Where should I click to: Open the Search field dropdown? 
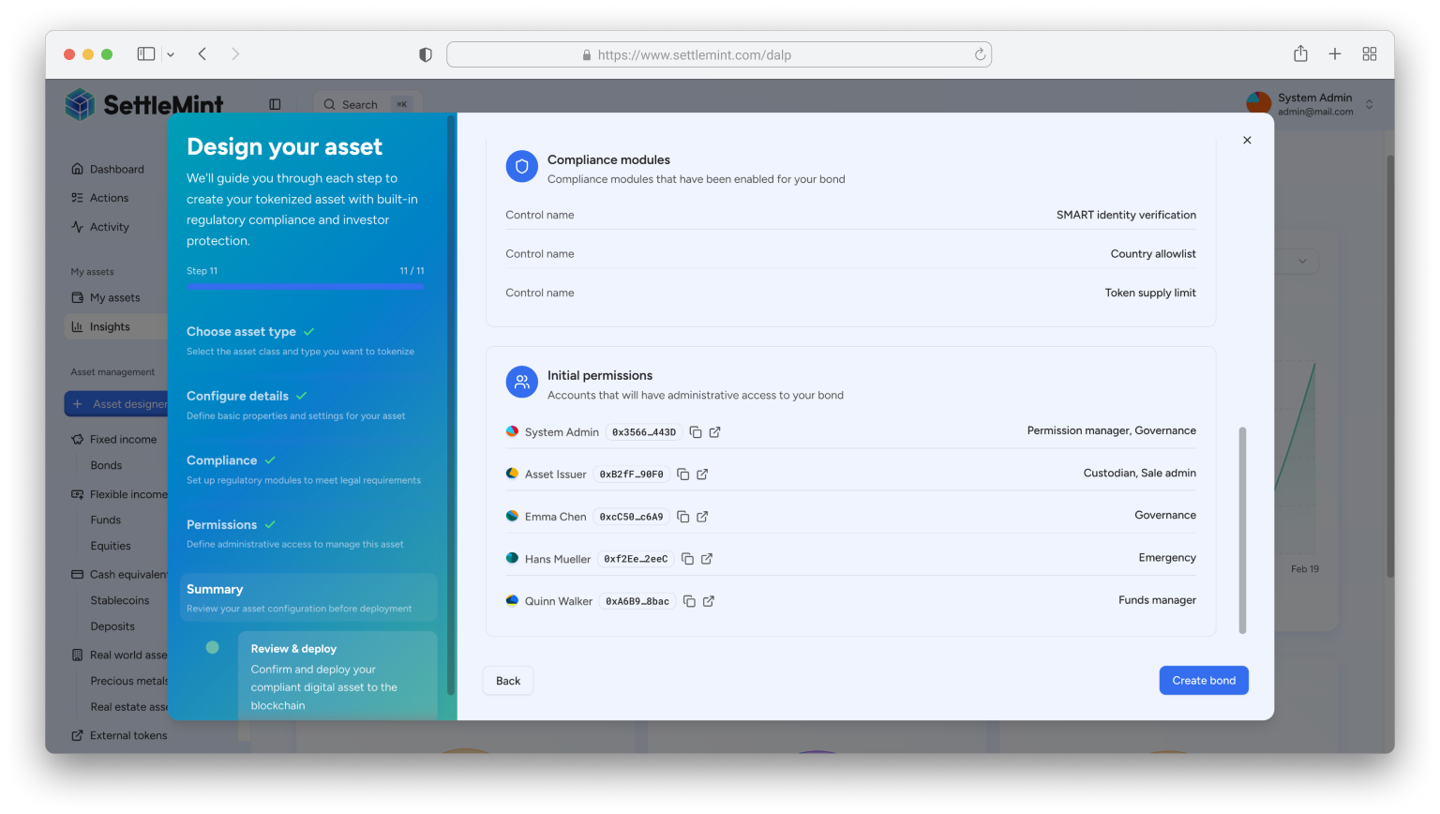coord(366,104)
